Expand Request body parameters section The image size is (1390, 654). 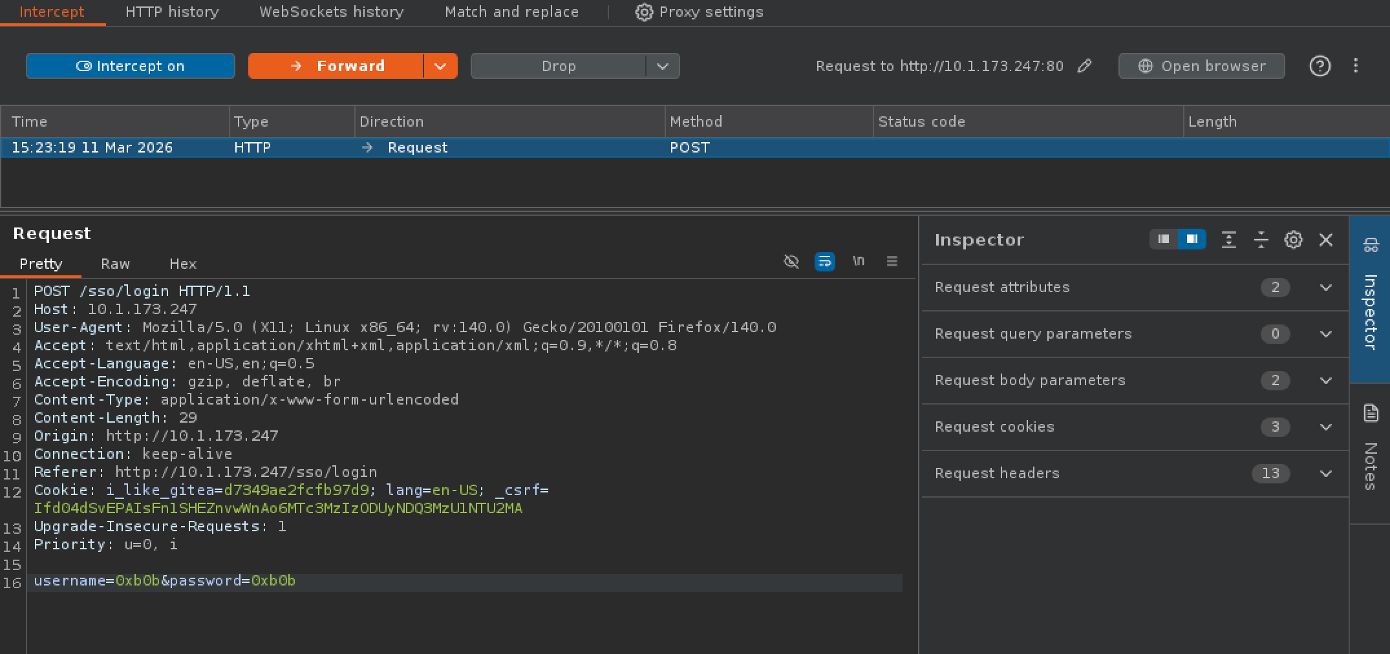(x=1325, y=381)
